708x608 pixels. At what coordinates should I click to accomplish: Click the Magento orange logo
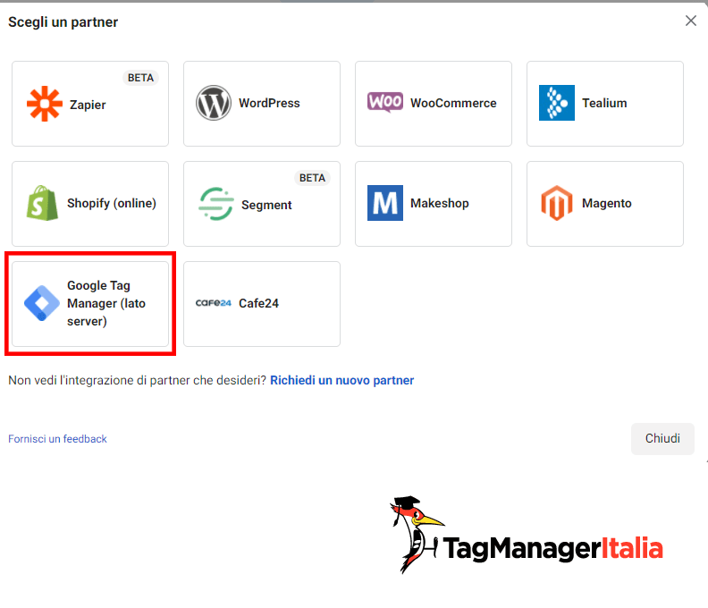point(557,203)
